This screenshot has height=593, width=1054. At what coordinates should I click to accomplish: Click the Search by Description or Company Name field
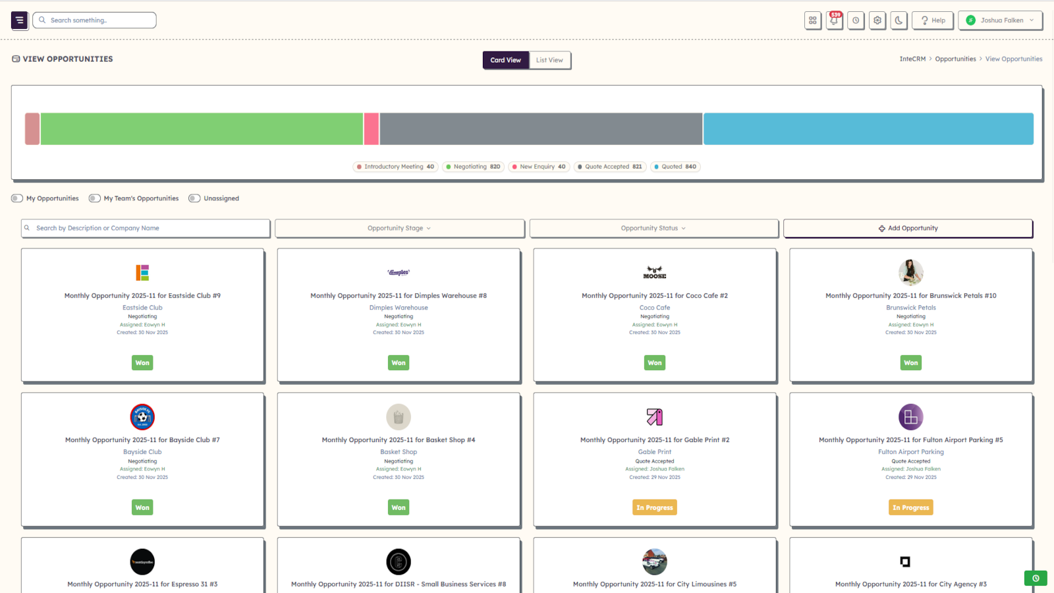(x=145, y=228)
